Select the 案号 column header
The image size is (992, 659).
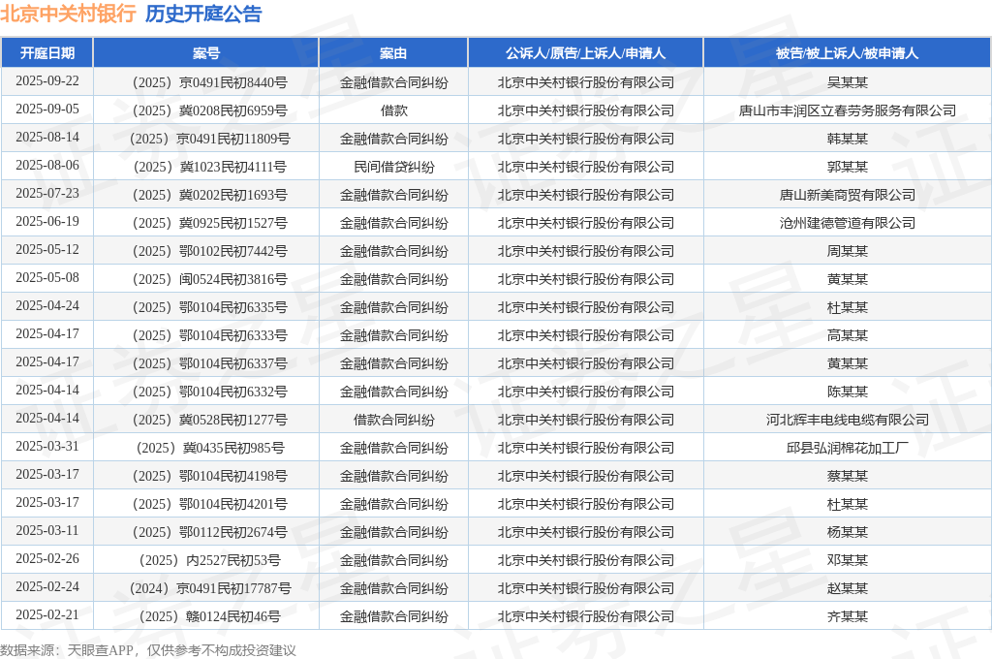click(206, 53)
